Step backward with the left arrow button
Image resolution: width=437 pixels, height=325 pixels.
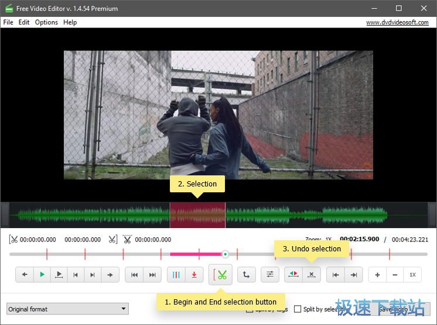pyautogui.click(x=25, y=275)
